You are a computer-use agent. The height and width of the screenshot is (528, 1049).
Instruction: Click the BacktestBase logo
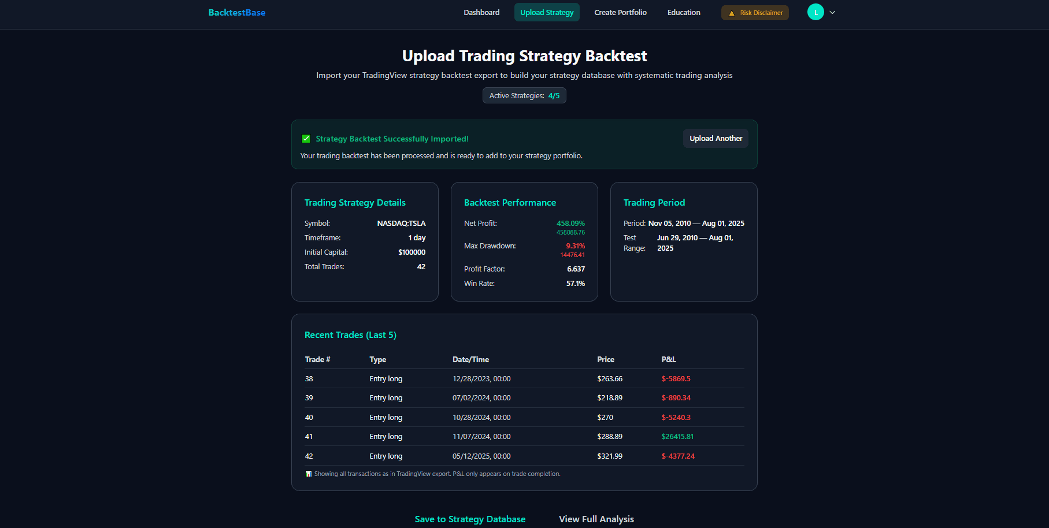[237, 12]
